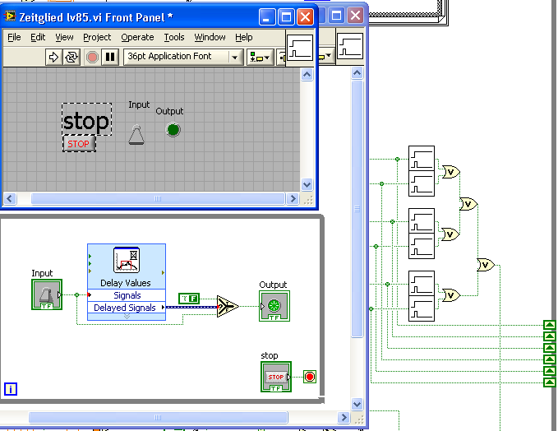This screenshot has width=558, height=431.
Task: Click the Output LED indicator on front panel
Action: coord(173,130)
